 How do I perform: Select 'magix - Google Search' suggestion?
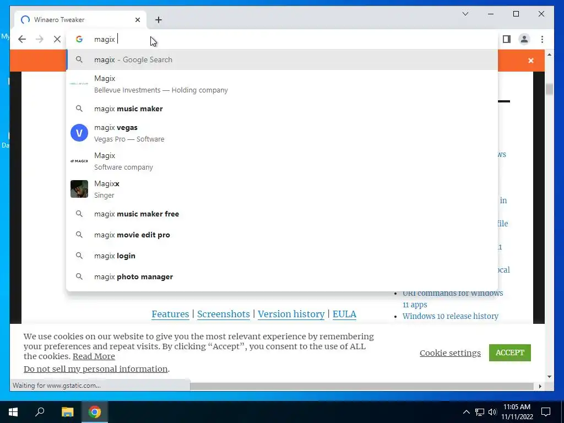282,59
